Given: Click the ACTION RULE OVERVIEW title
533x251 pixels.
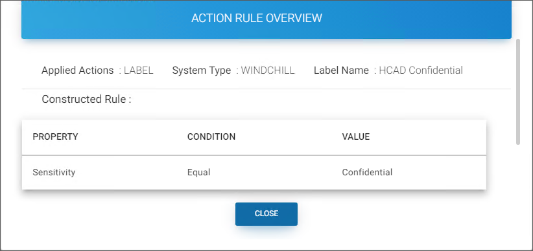Looking at the screenshot, I should (x=257, y=18).
